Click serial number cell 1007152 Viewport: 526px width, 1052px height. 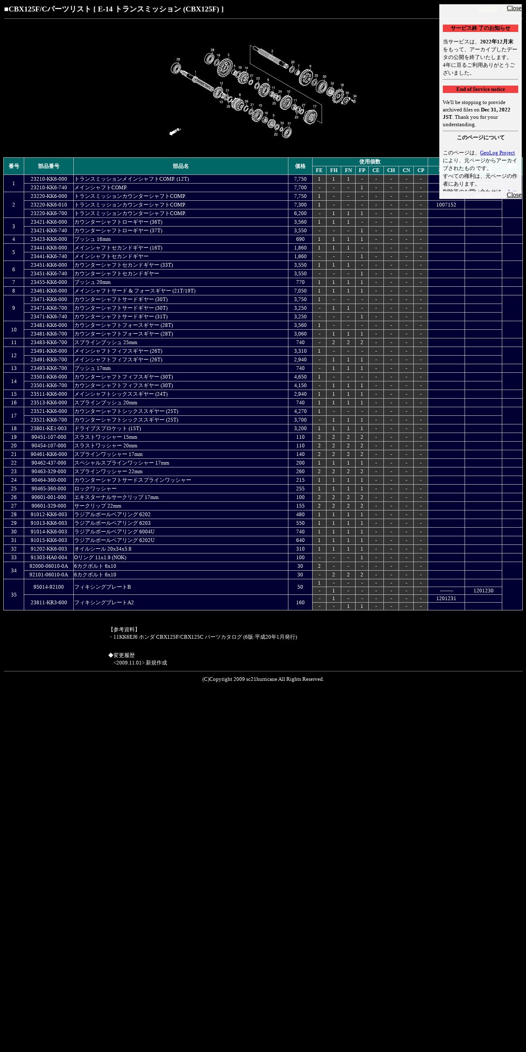446,205
